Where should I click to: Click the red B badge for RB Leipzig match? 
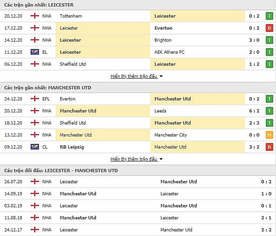click(x=270, y=147)
